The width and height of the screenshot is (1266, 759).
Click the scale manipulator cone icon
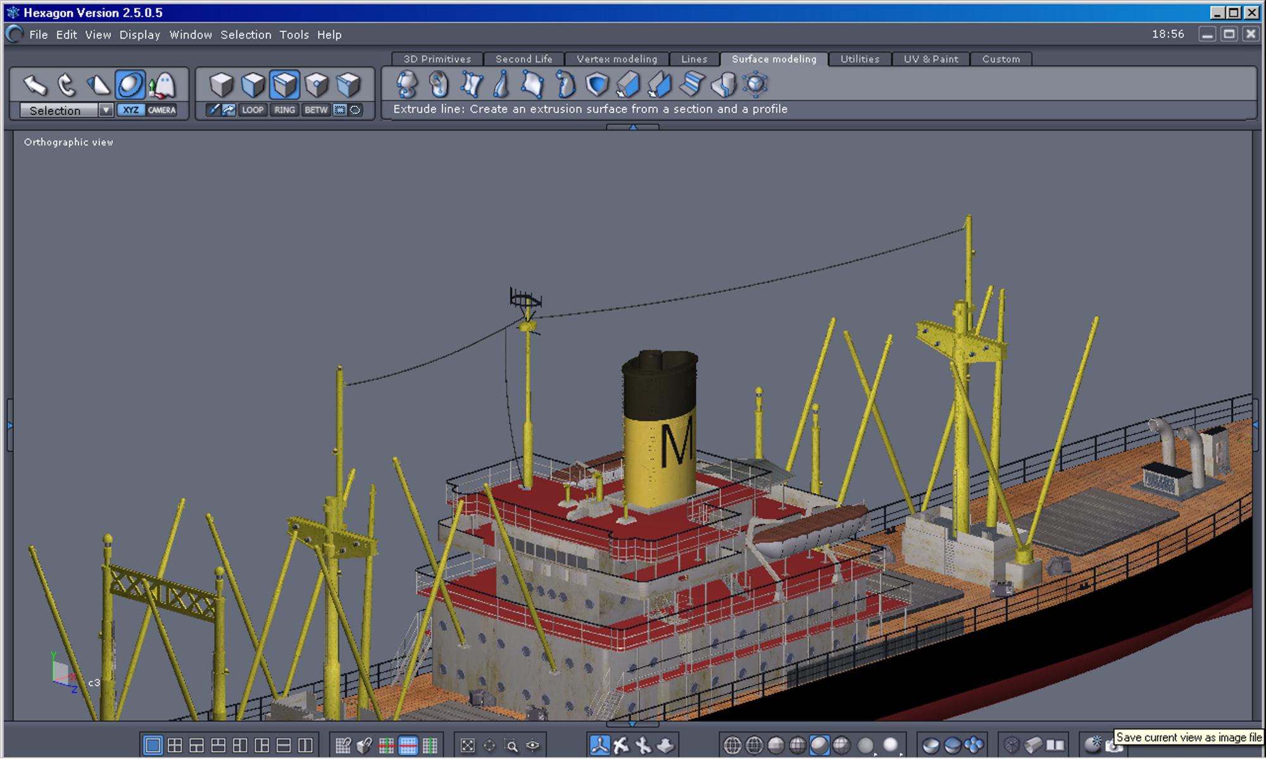click(98, 84)
